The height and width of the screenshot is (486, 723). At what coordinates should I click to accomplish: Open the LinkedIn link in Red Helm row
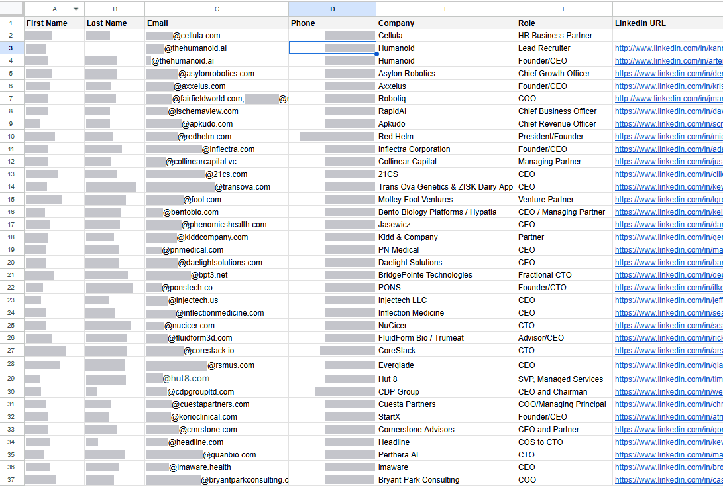click(x=669, y=136)
